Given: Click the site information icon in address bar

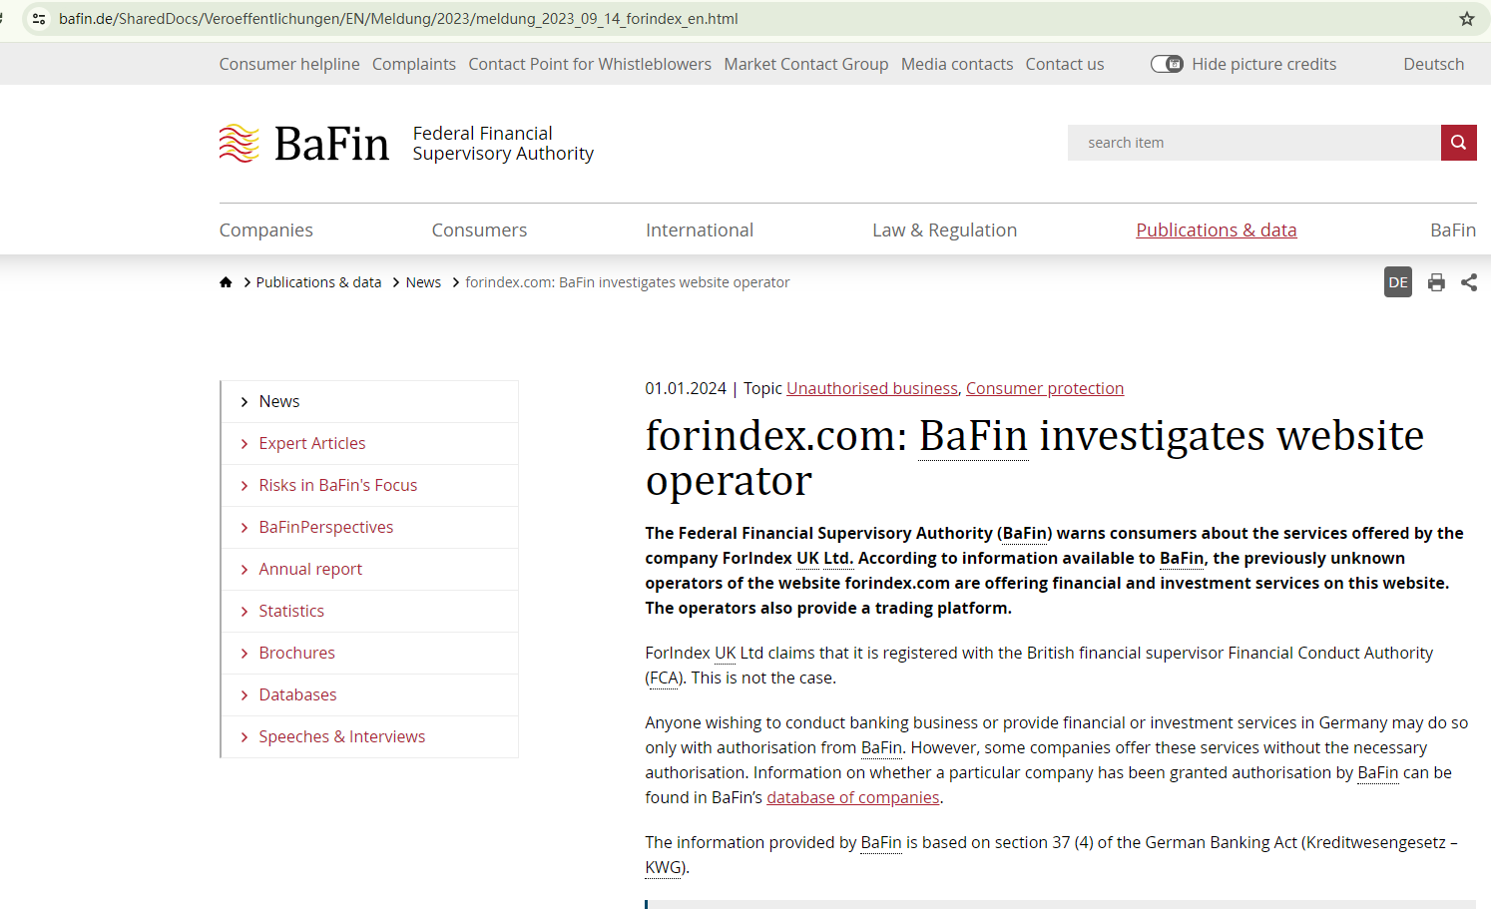Looking at the screenshot, I should tap(39, 19).
